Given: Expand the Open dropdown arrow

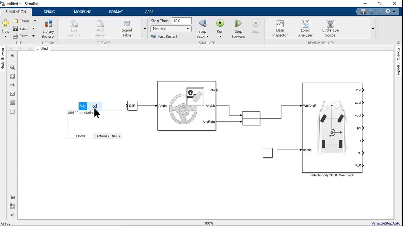Looking at the screenshot, I should click(35, 21).
